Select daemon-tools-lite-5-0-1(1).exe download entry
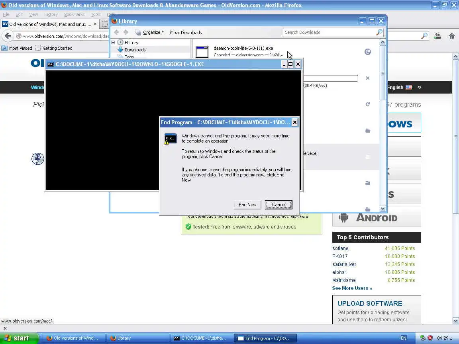 285,51
